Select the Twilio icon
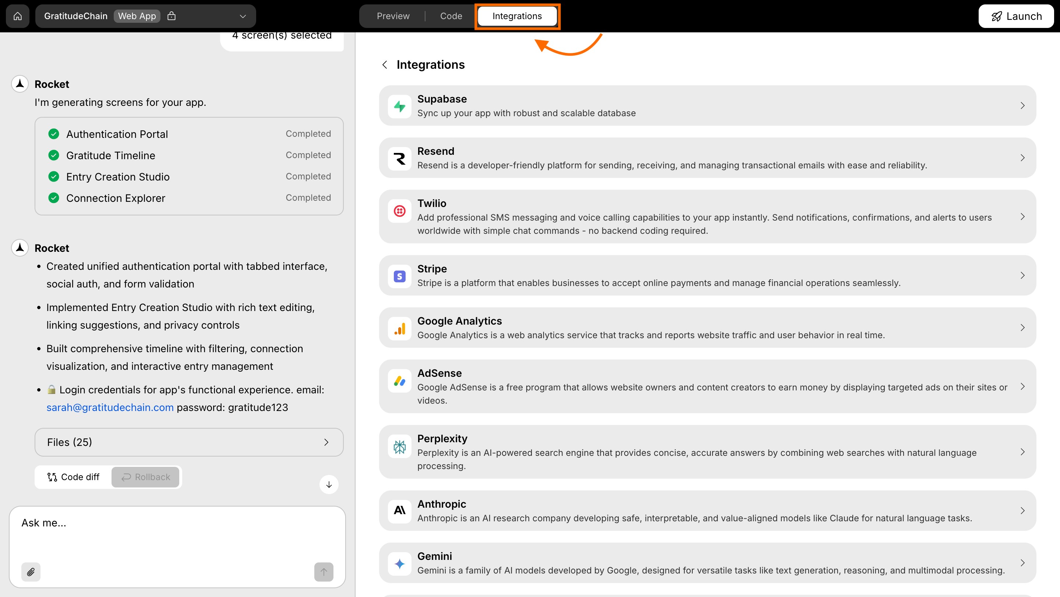The width and height of the screenshot is (1060, 597). tap(399, 211)
